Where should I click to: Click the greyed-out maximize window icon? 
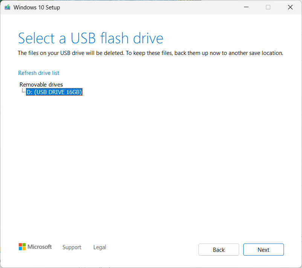[x=268, y=7]
